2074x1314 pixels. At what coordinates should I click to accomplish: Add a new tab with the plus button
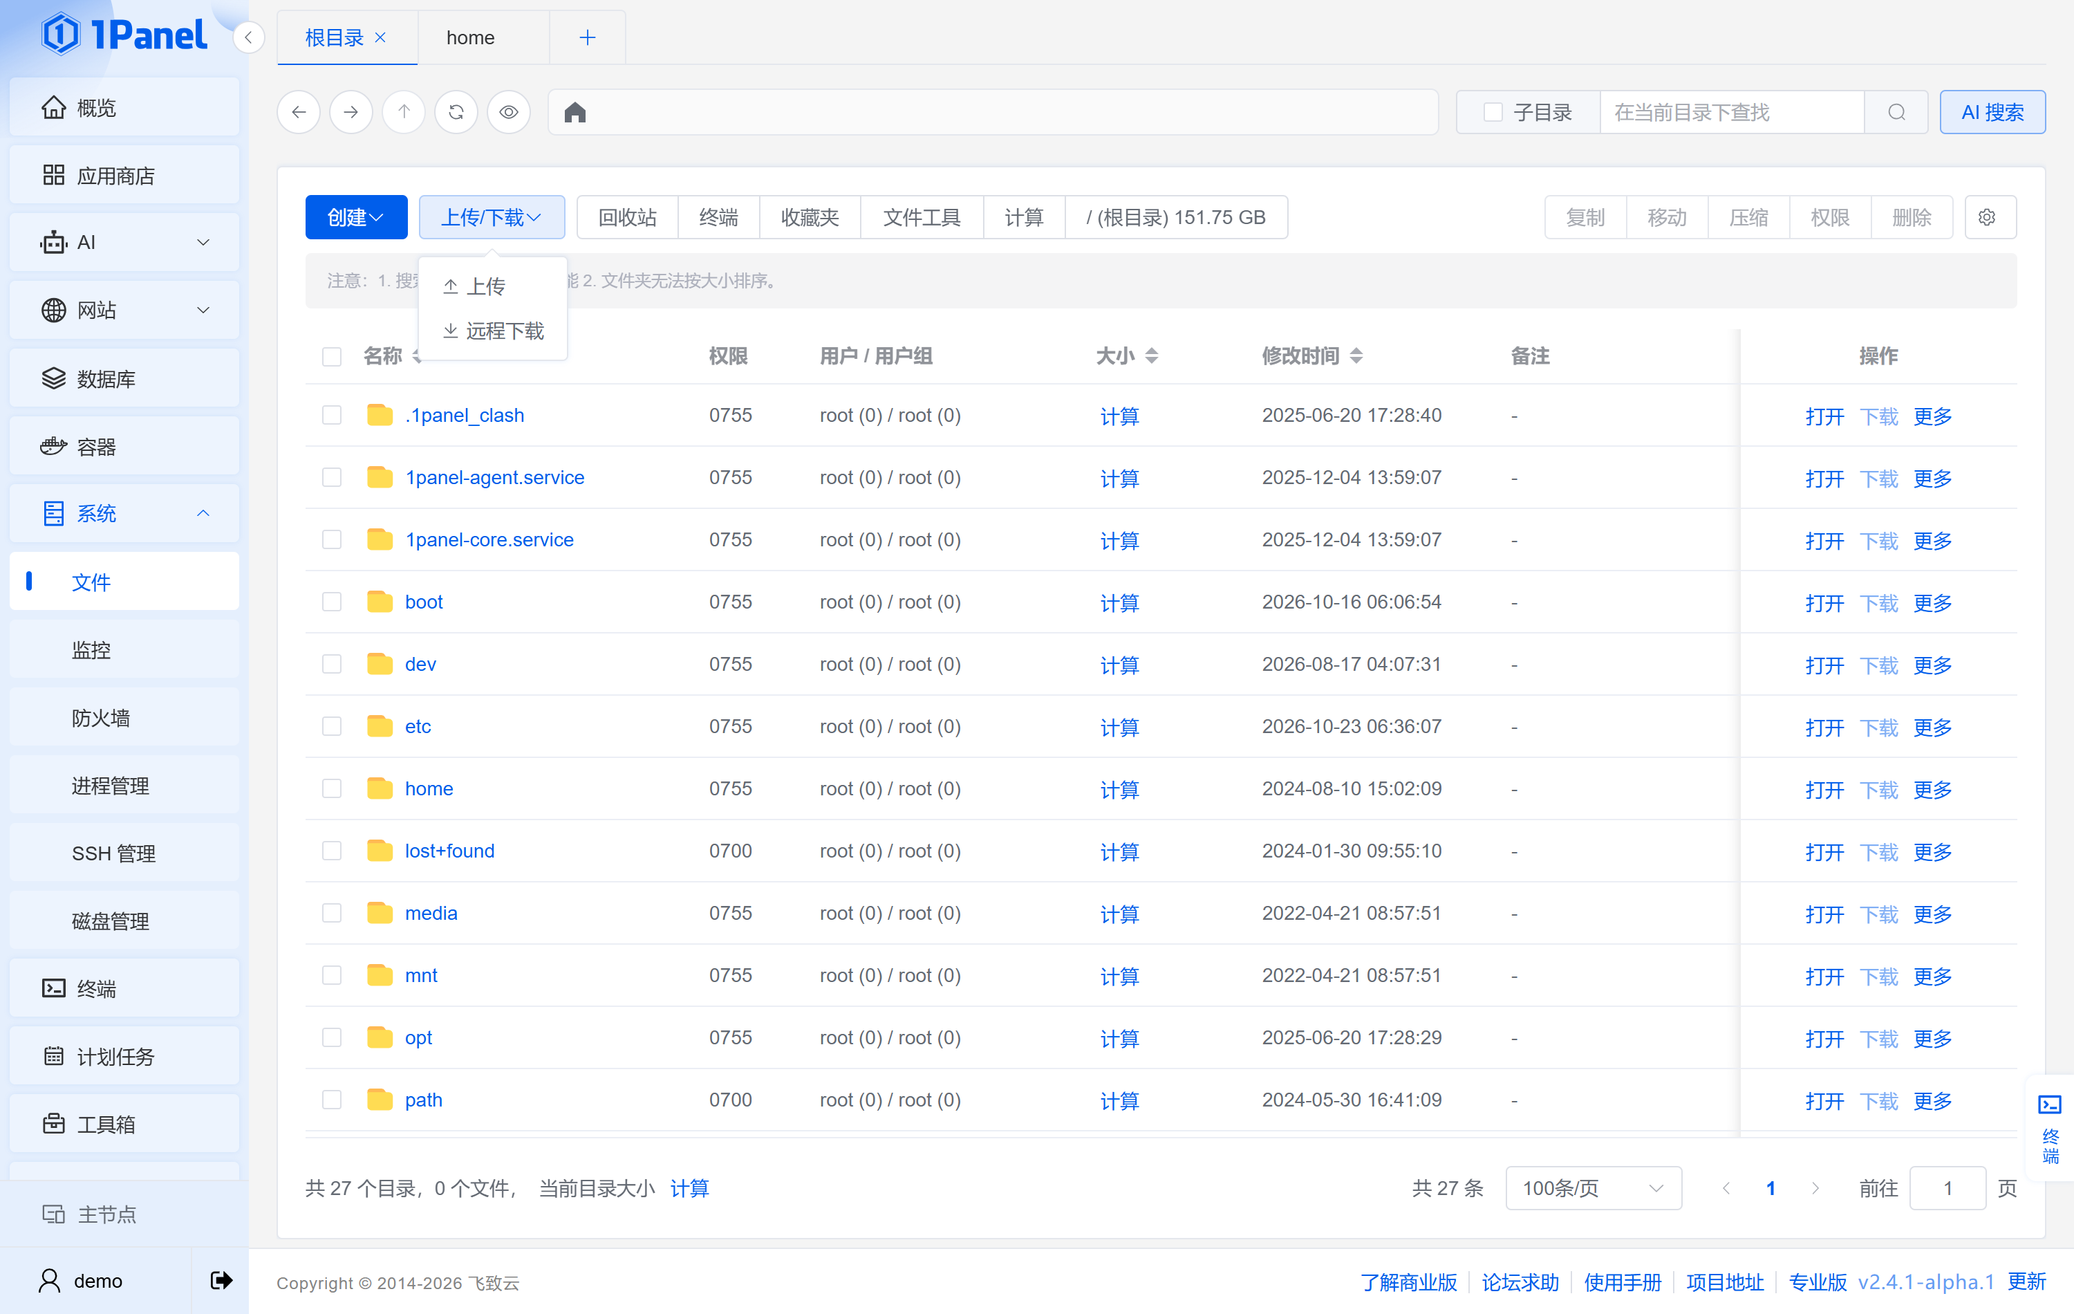pyautogui.click(x=588, y=37)
